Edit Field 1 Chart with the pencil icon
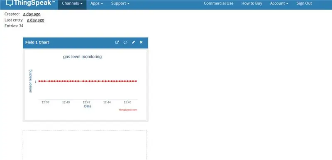The width and height of the screenshot is (332, 160). coord(133,42)
